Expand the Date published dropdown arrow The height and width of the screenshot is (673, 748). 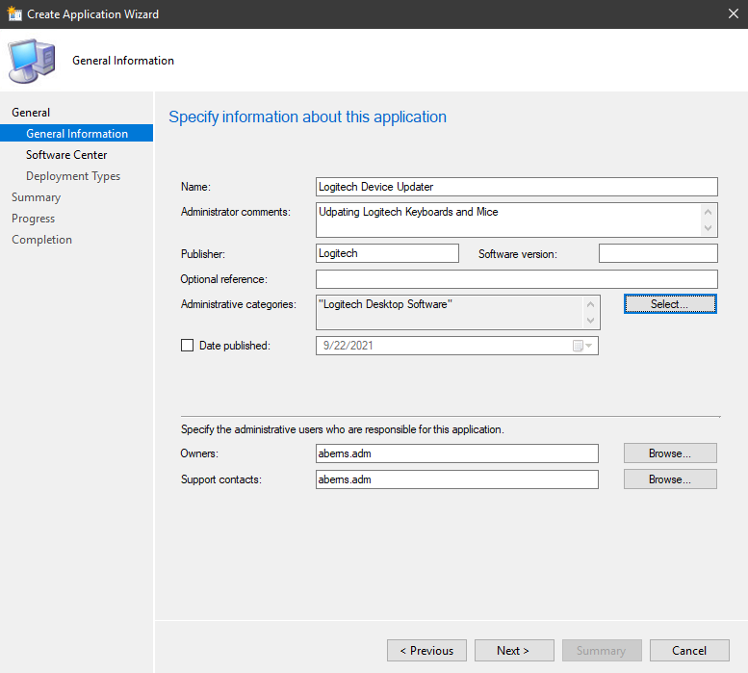click(x=589, y=346)
